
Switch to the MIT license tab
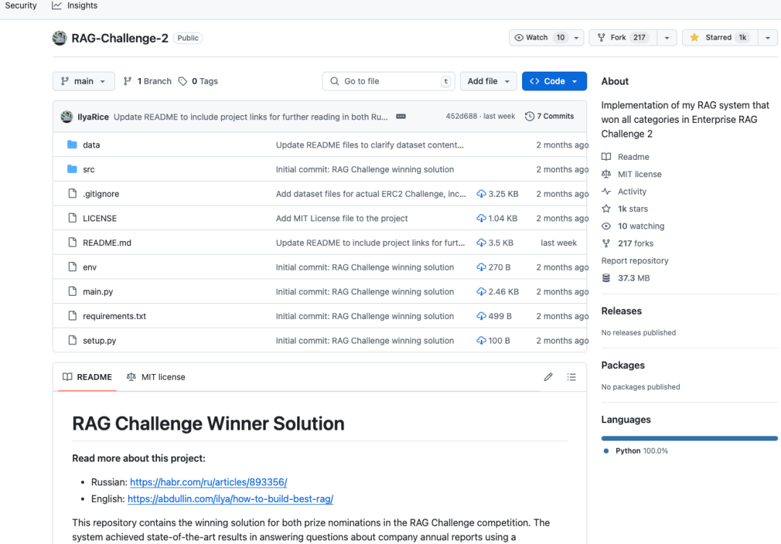[156, 377]
